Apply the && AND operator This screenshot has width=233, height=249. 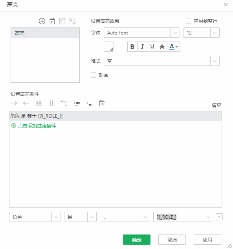point(39,103)
